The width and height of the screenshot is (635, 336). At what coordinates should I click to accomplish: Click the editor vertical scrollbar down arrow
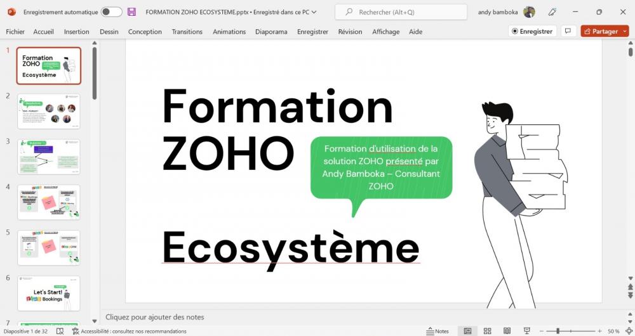tap(631, 278)
